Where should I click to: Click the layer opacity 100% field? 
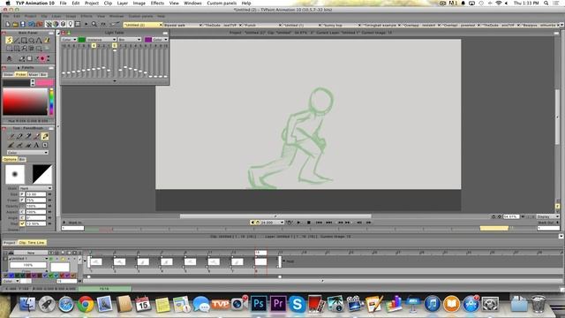(x=28, y=265)
